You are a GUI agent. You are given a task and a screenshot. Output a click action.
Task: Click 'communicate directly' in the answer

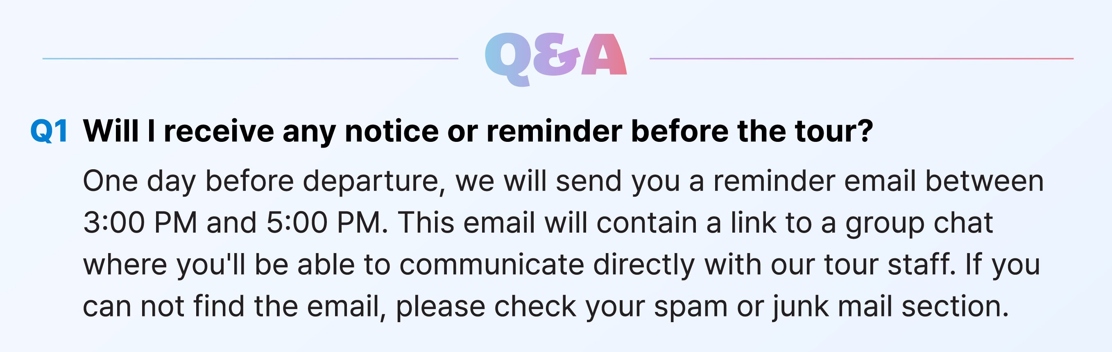click(547, 265)
